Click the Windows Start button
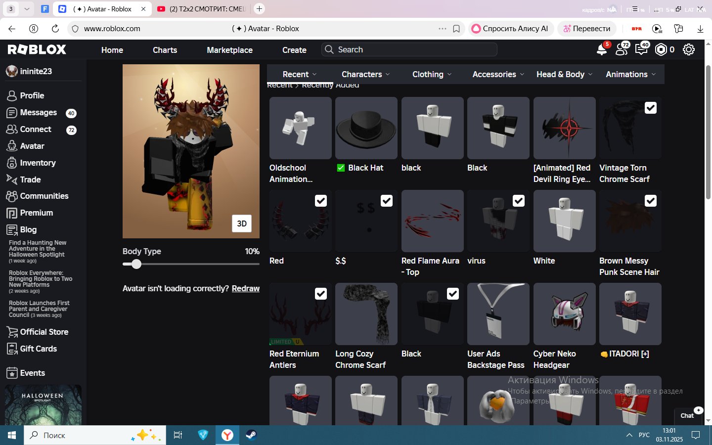The width and height of the screenshot is (712, 445). 12,435
